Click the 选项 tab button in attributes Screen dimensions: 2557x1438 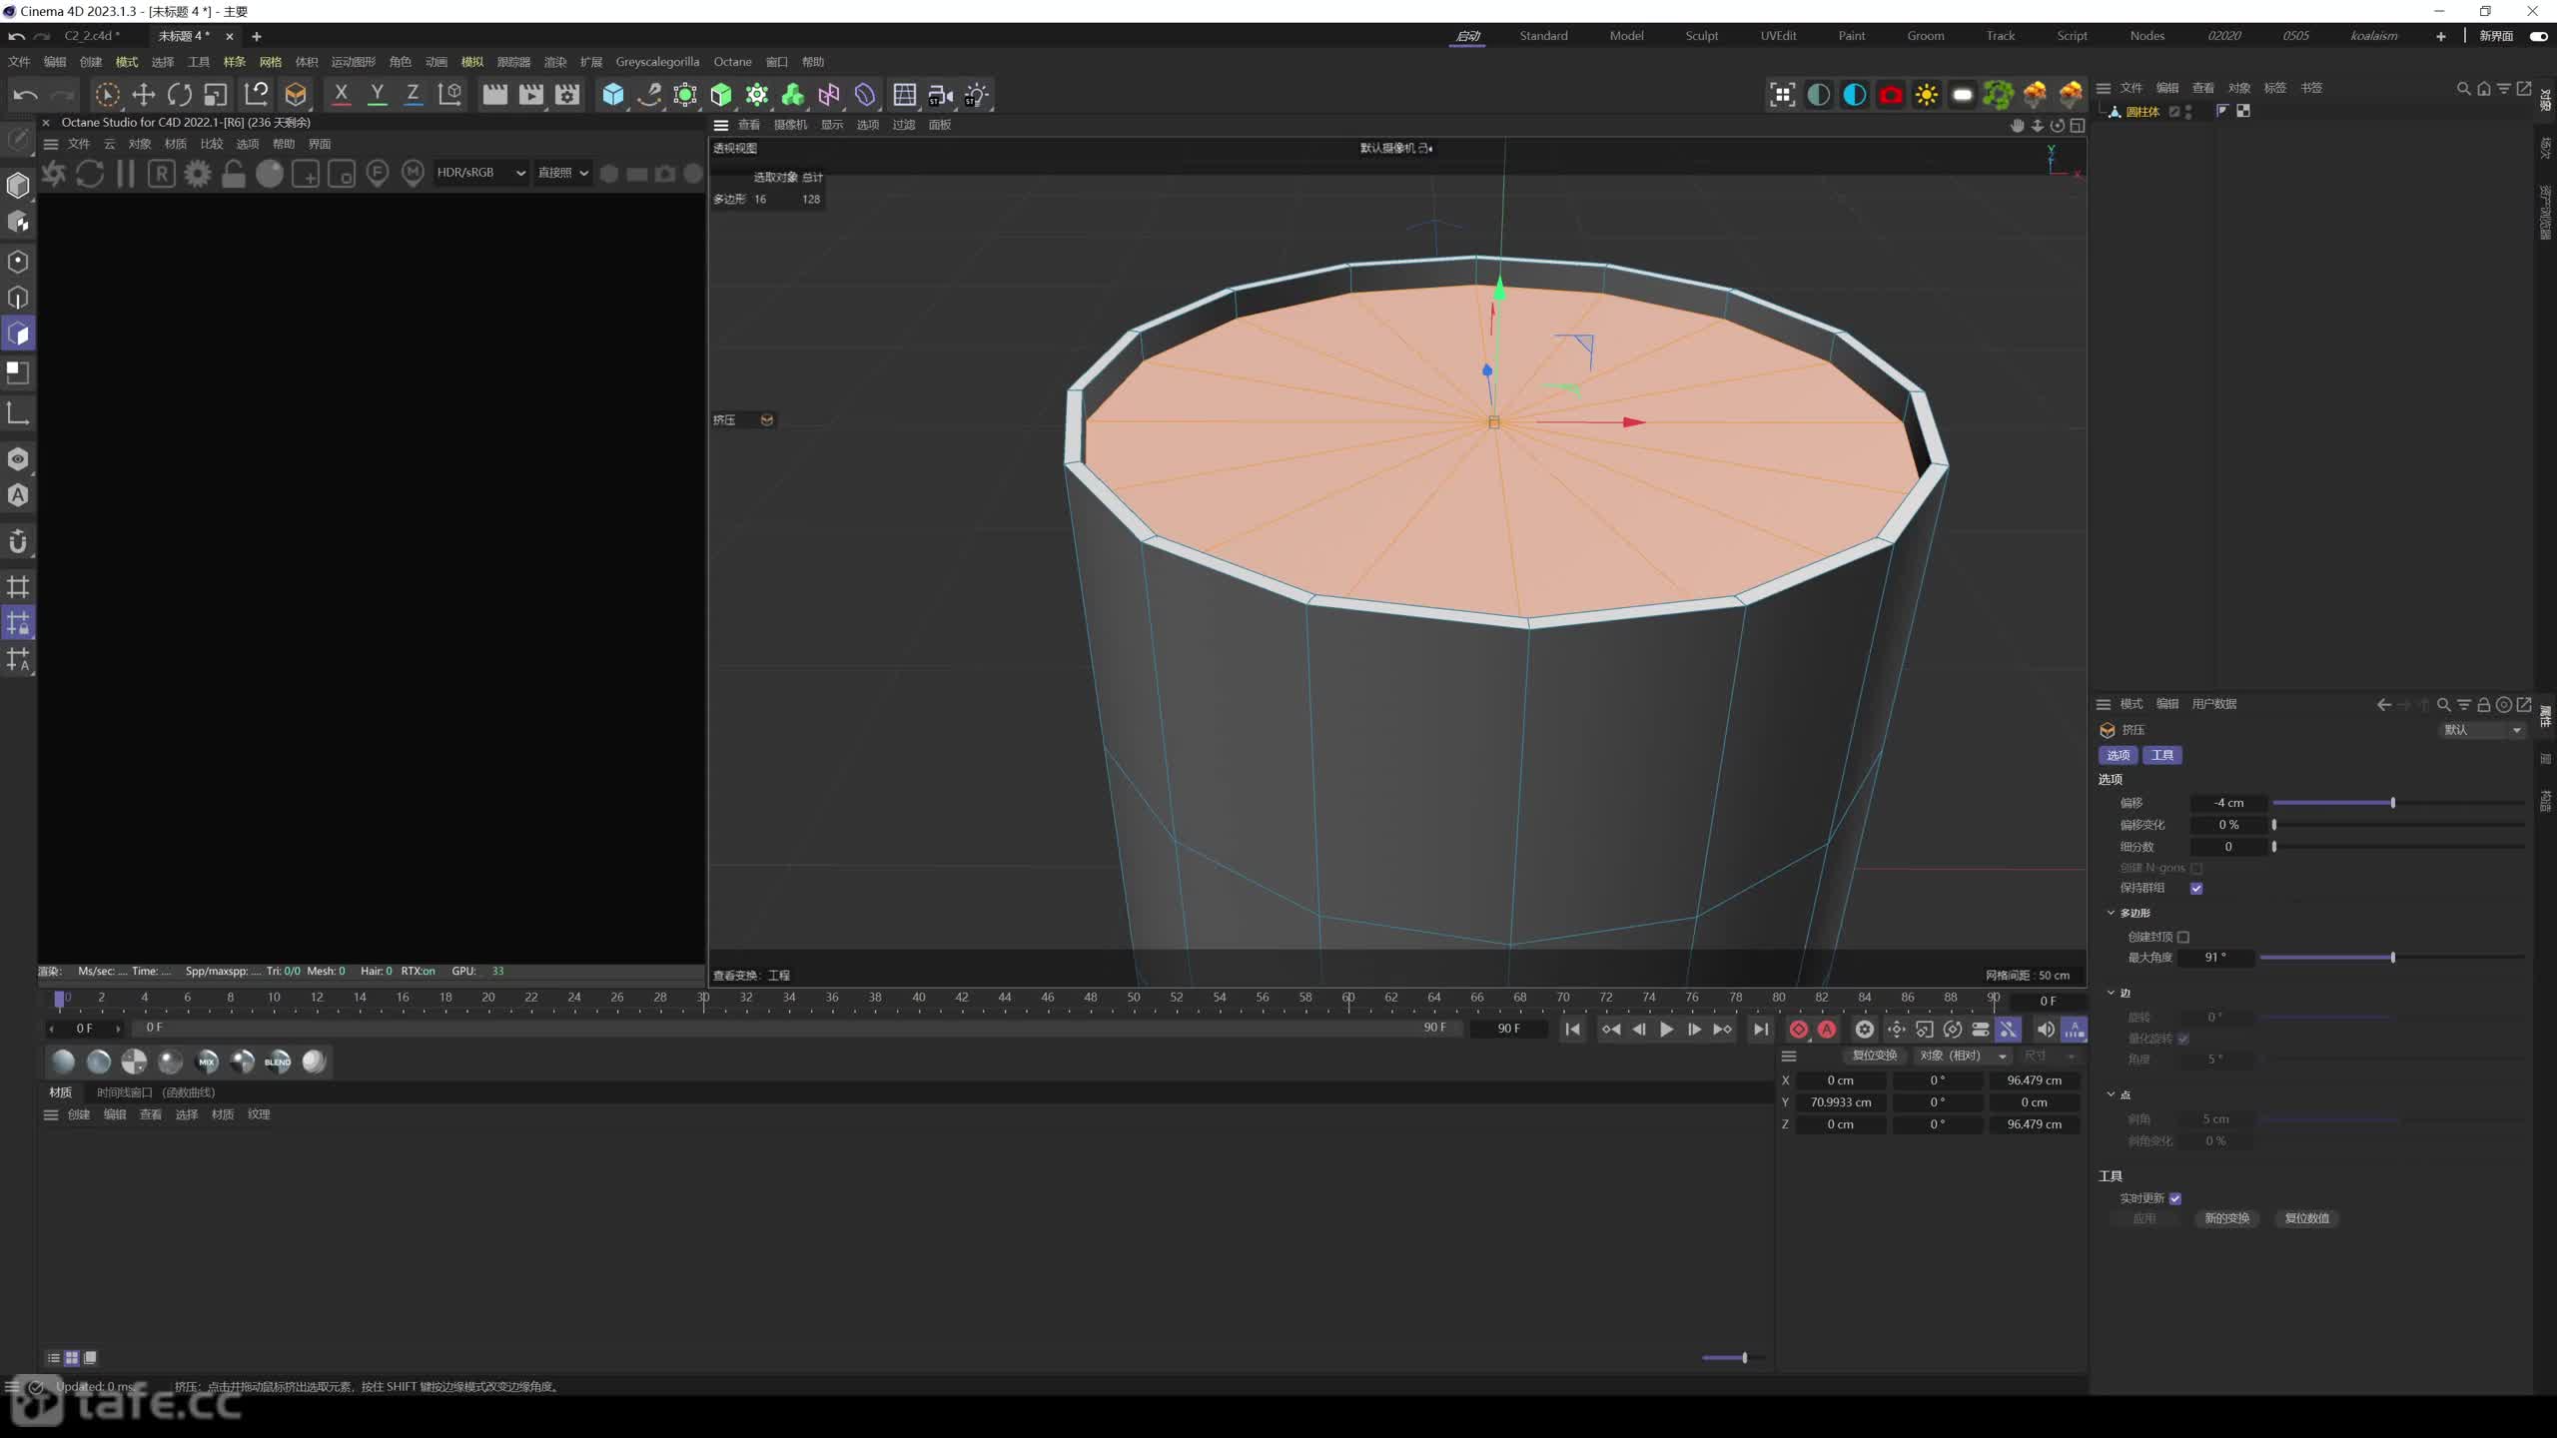pos(2118,755)
